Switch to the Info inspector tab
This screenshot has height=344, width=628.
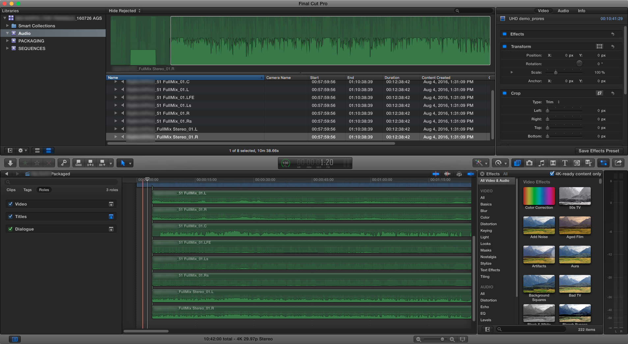pyautogui.click(x=582, y=11)
